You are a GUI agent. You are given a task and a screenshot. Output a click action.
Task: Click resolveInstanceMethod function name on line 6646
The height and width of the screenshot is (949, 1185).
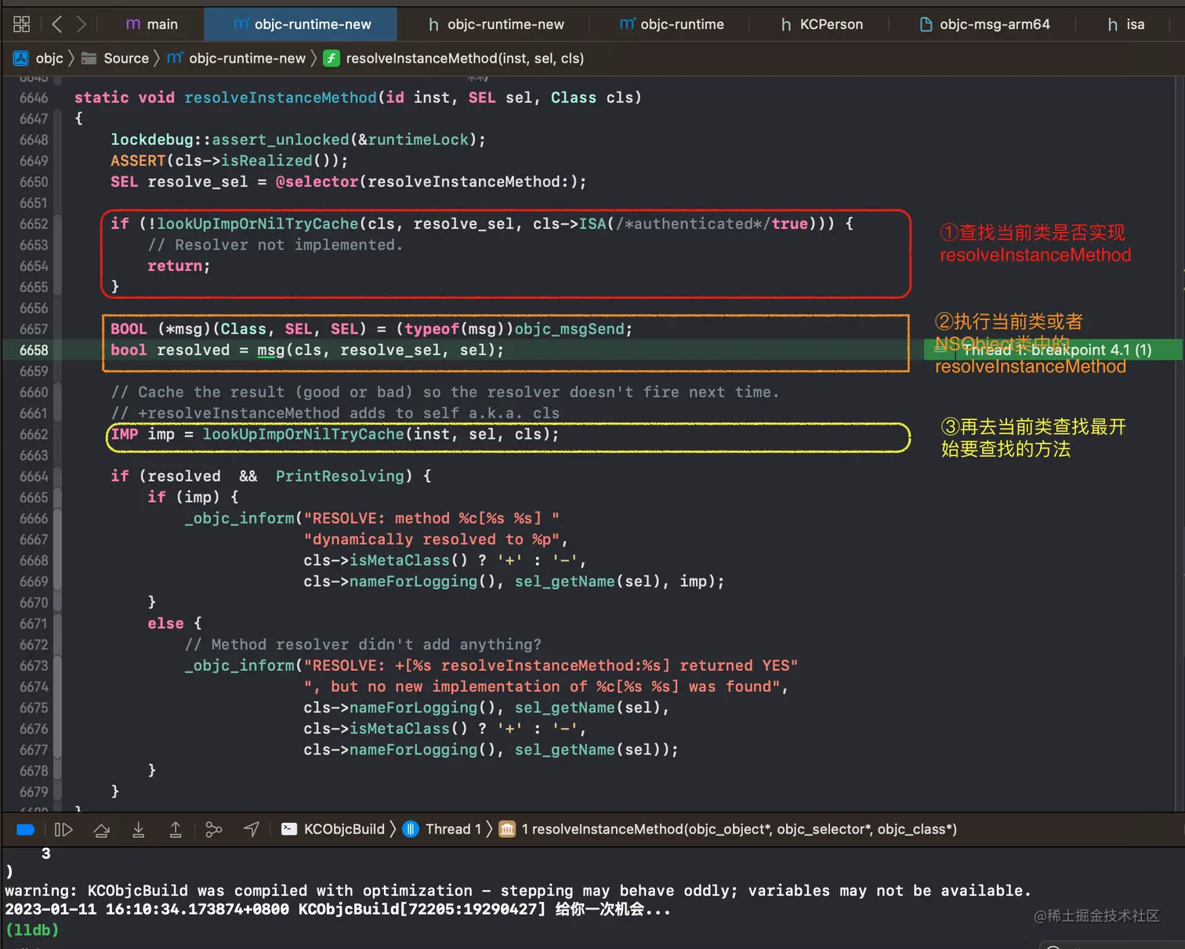[281, 98]
